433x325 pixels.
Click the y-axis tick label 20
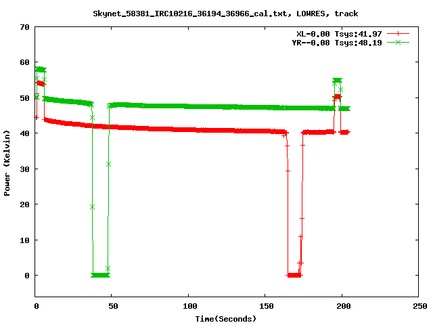pyautogui.click(x=24, y=204)
